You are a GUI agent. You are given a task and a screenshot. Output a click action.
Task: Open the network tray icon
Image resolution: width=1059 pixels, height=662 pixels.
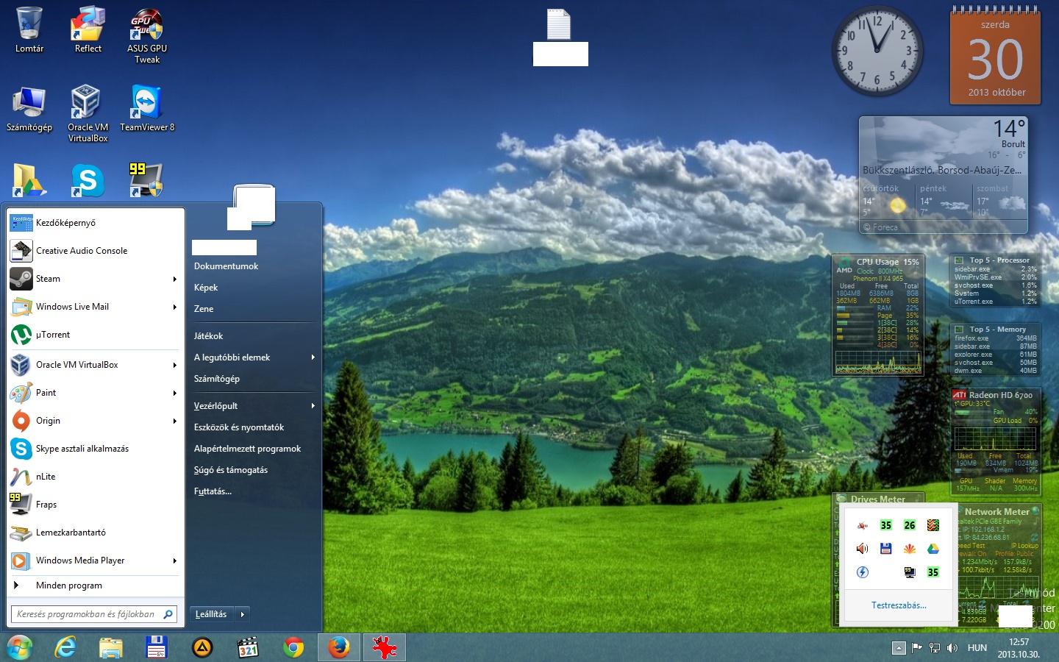tap(934, 648)
